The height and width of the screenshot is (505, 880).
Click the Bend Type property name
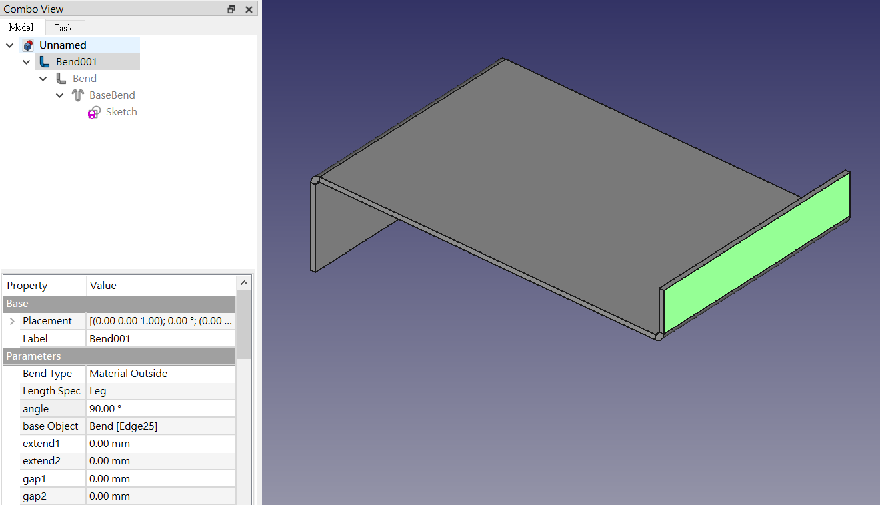click(x=47, y=374)
